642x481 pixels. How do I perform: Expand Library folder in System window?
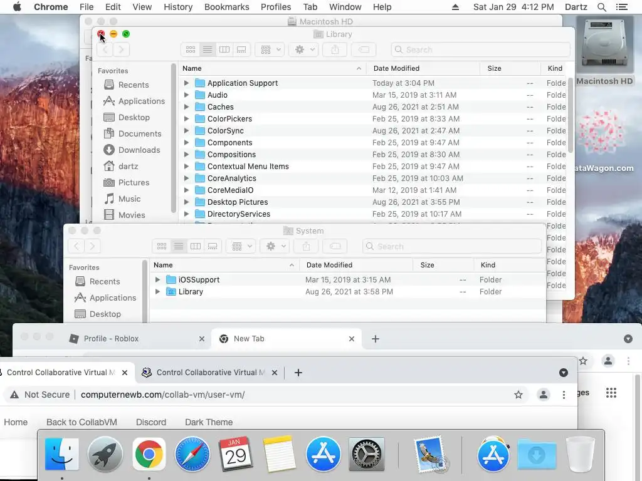(x=157, y=292)
